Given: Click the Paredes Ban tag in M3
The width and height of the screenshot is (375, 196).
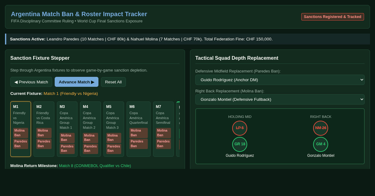Looking at the screenshot, I should [x=67, y=149].
